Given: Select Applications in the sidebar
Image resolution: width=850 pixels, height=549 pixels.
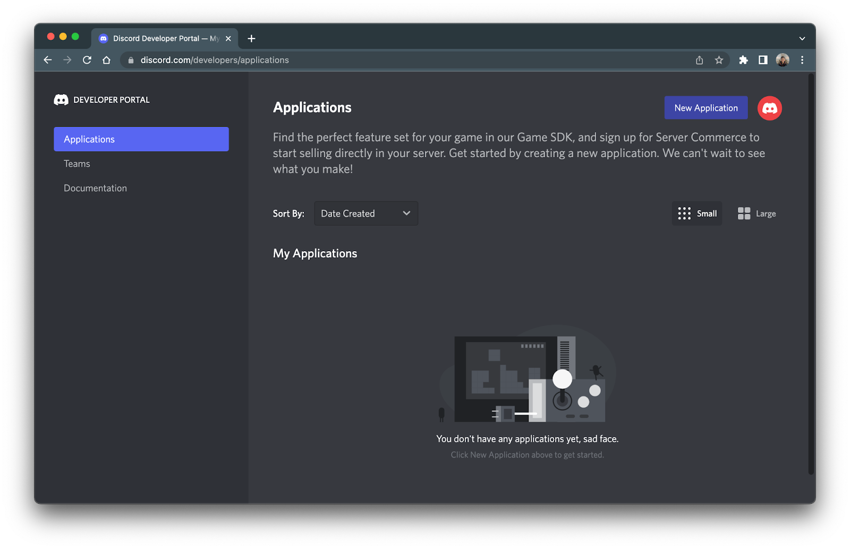Looking at the screenshot, I should click(x=141, y=139).
